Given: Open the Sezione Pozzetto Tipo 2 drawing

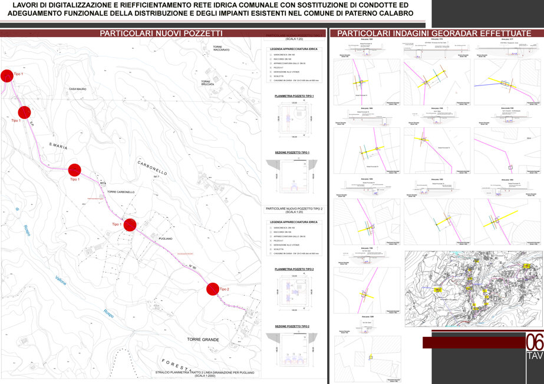Looking at the screenshot, I should [292, 349].
